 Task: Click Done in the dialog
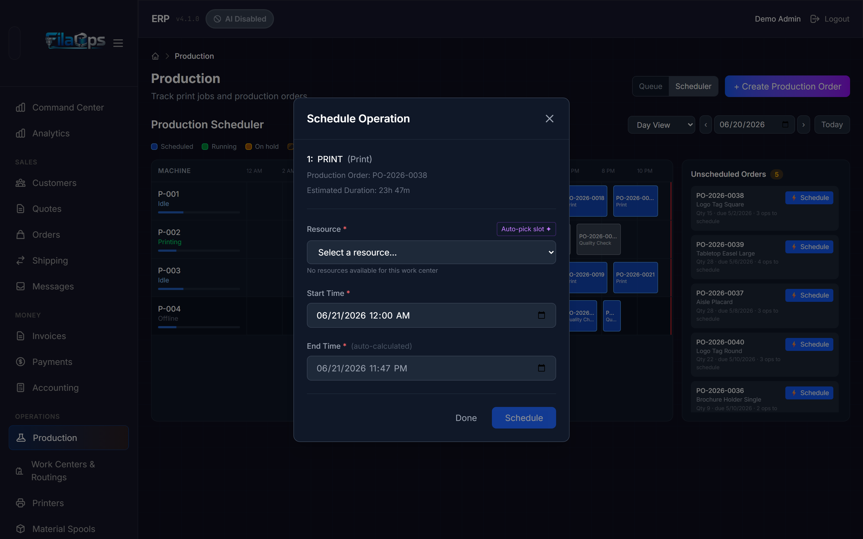tap(466, 418)
